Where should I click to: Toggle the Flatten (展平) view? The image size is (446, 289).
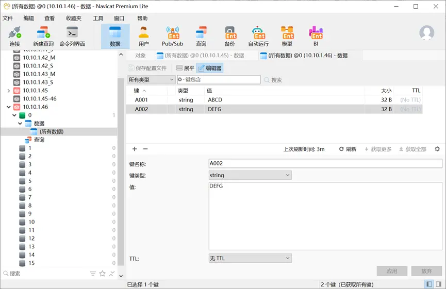(x=185, y=68)
